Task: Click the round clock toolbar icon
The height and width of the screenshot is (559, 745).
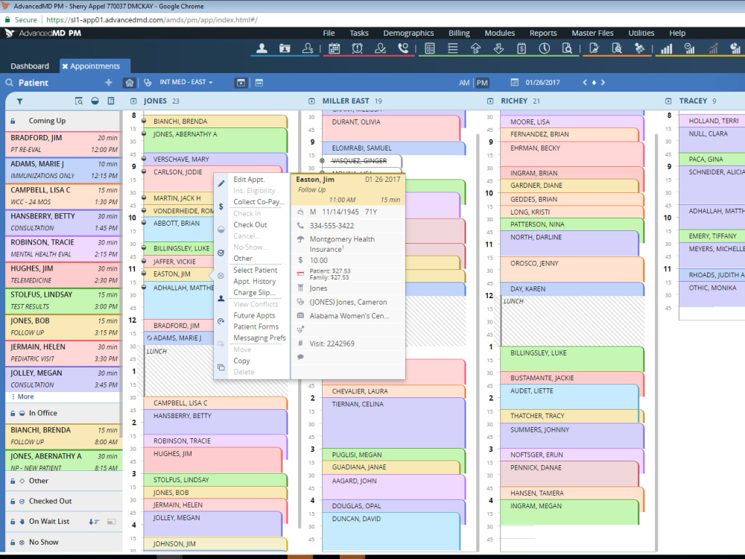Action: (x=545, y=48)
